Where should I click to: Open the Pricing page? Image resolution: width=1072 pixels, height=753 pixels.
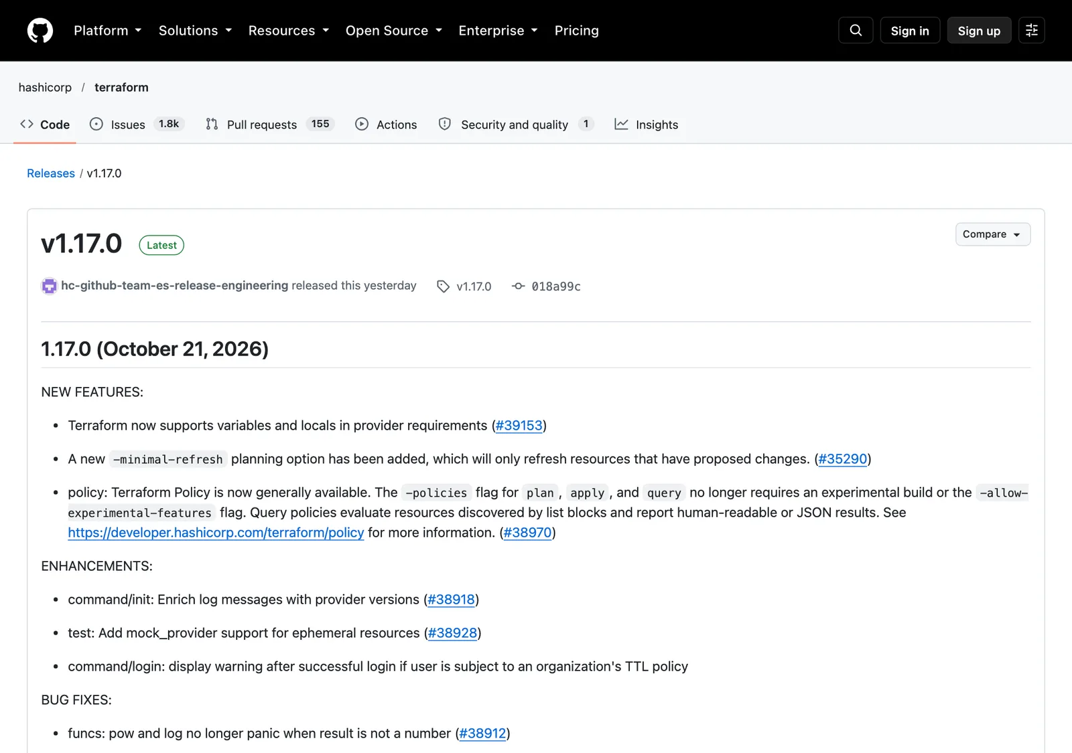point(577,31)
